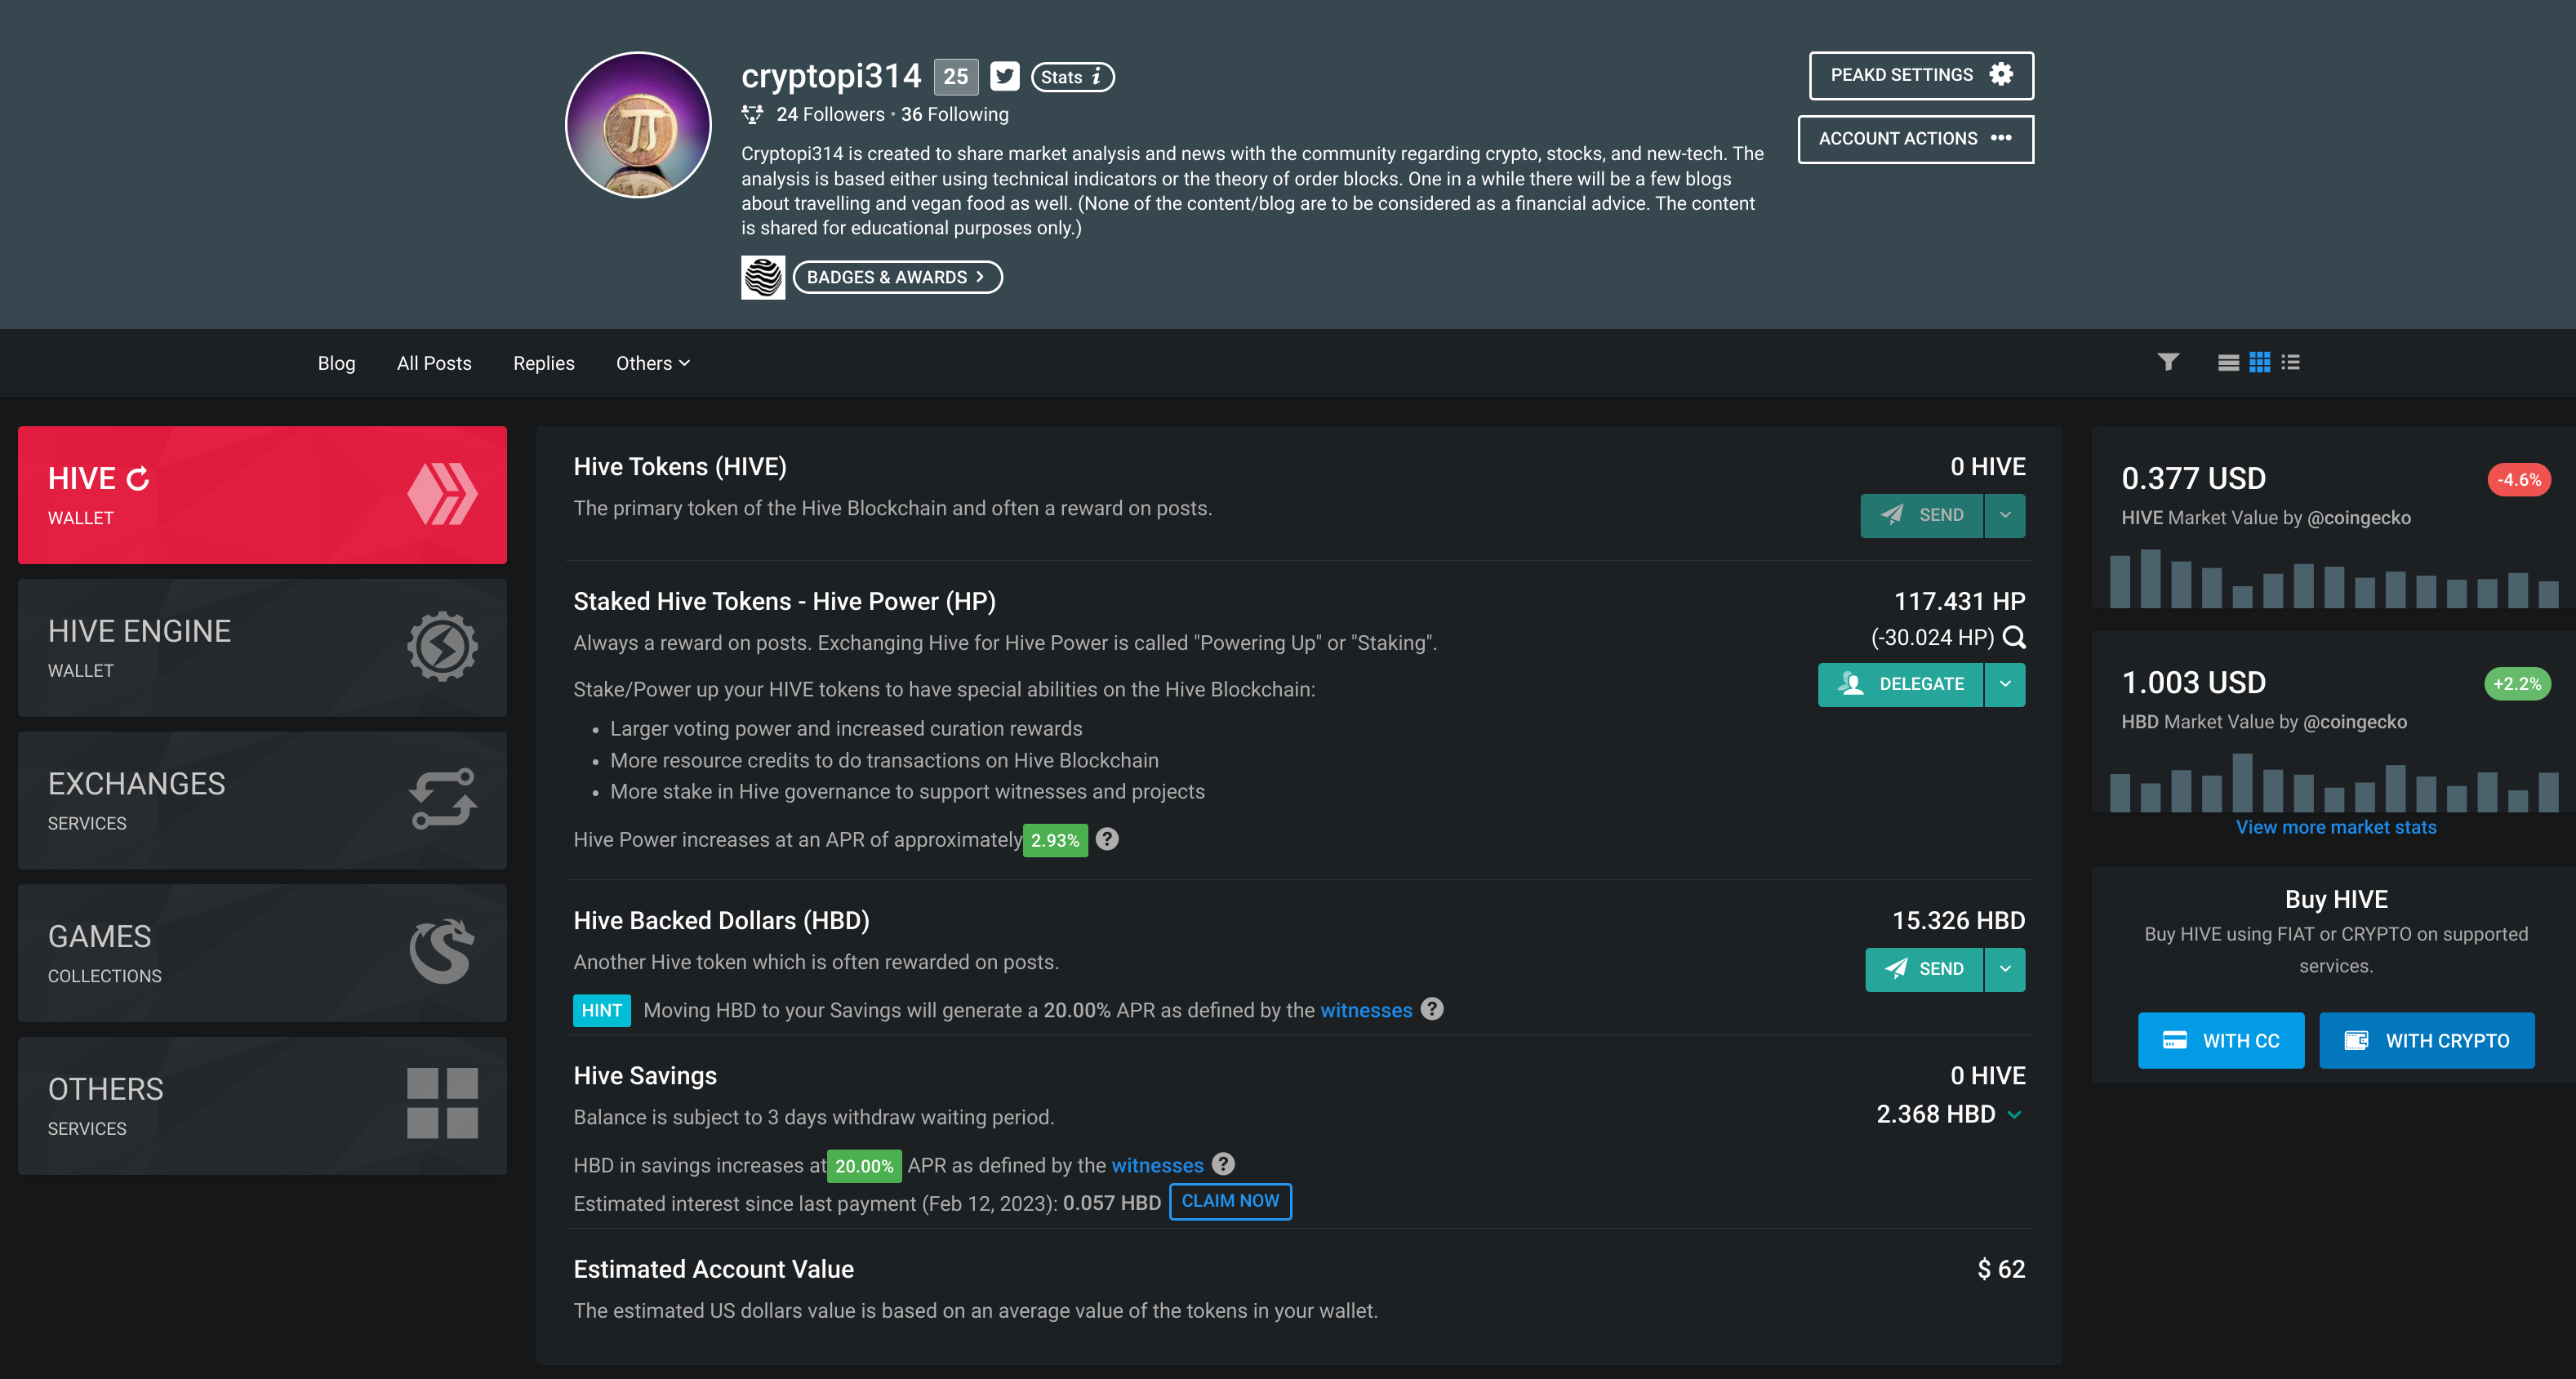Image resolution: width=2576 pixels, height=1379 pixels.
Task: Open the APR help question mark icon
Action: pos(1107,839)
